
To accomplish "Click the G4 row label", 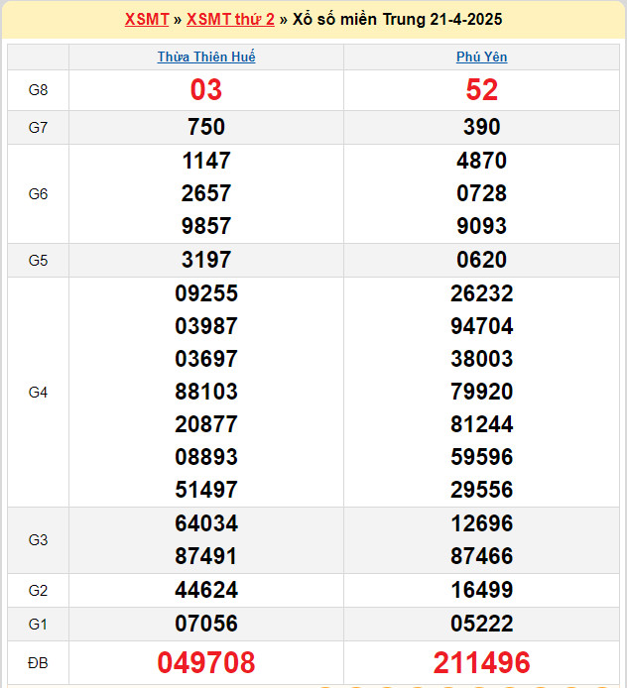I will click(38, 392).
